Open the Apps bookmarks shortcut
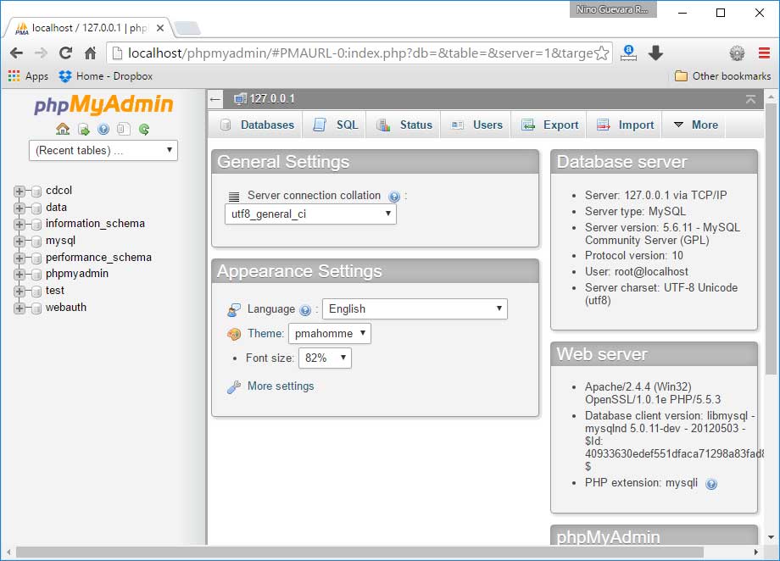780x561 pixels. pyautogui.click(x=28, y=76)
